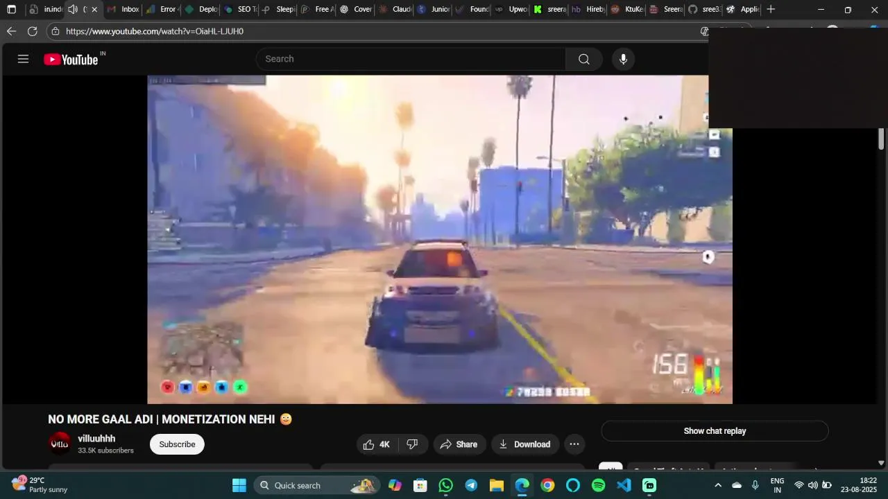Switch to the Junior tab
Viewport: 888px width, 499px height.
coord(433,9)
